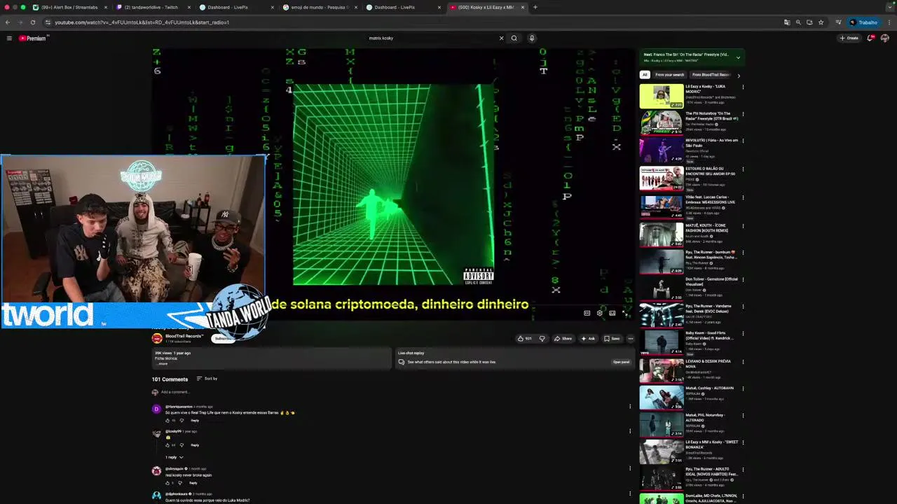This screenshot has width=897, height=504.
Task: Open more actions under video
Action: (631, 339)
